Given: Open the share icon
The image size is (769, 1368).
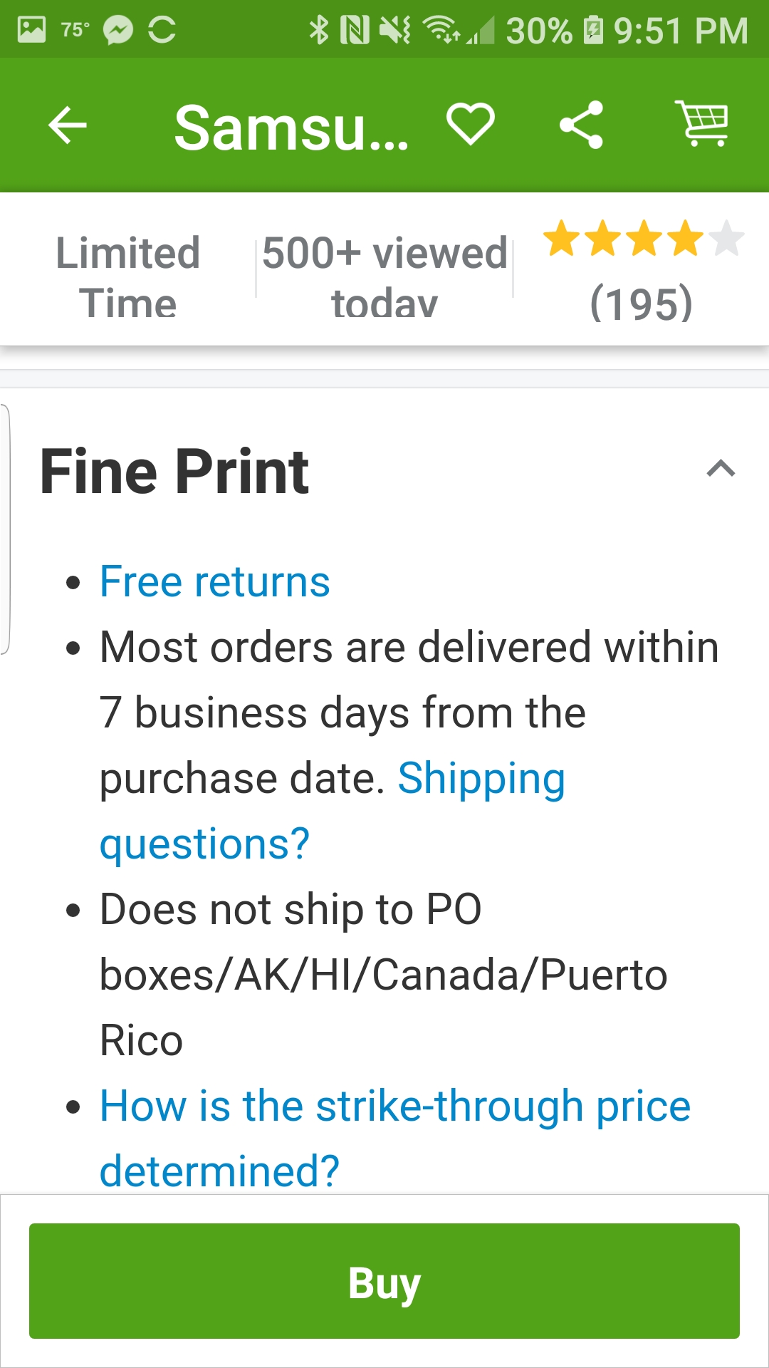Looking at the screenshot, I should click(582, 125).
